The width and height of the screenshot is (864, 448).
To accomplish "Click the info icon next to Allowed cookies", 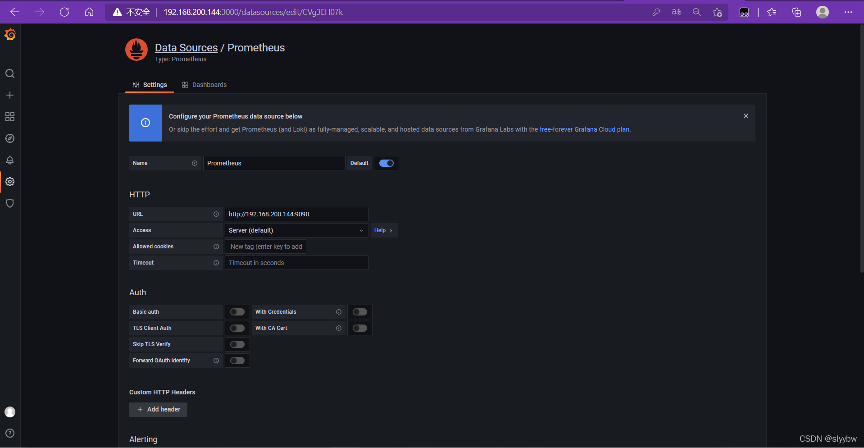I will click(216, 247).
